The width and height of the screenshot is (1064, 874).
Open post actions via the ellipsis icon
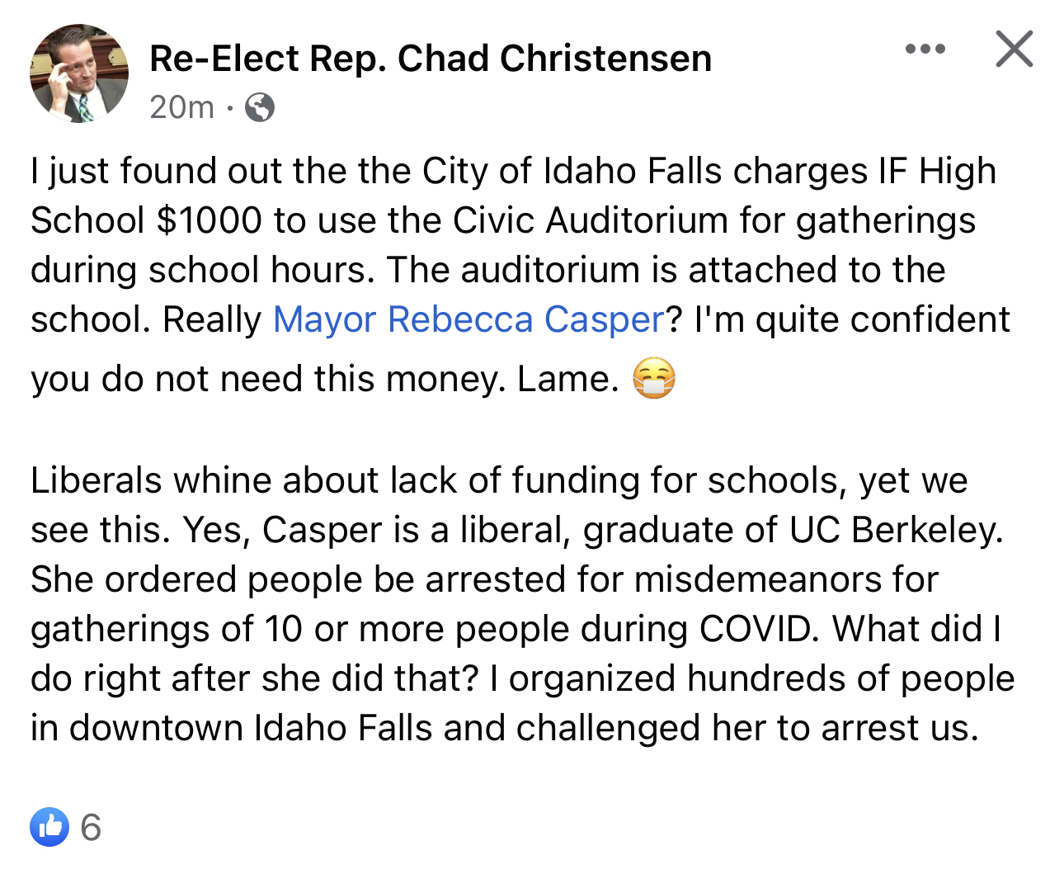pyautogui.click(x=925, y=49)
